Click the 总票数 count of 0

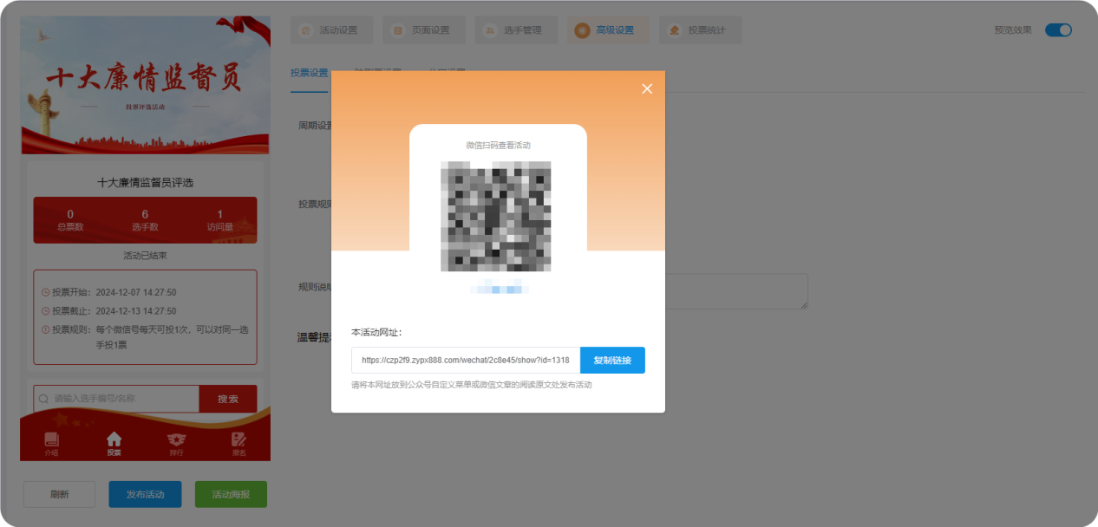(70, 214)
